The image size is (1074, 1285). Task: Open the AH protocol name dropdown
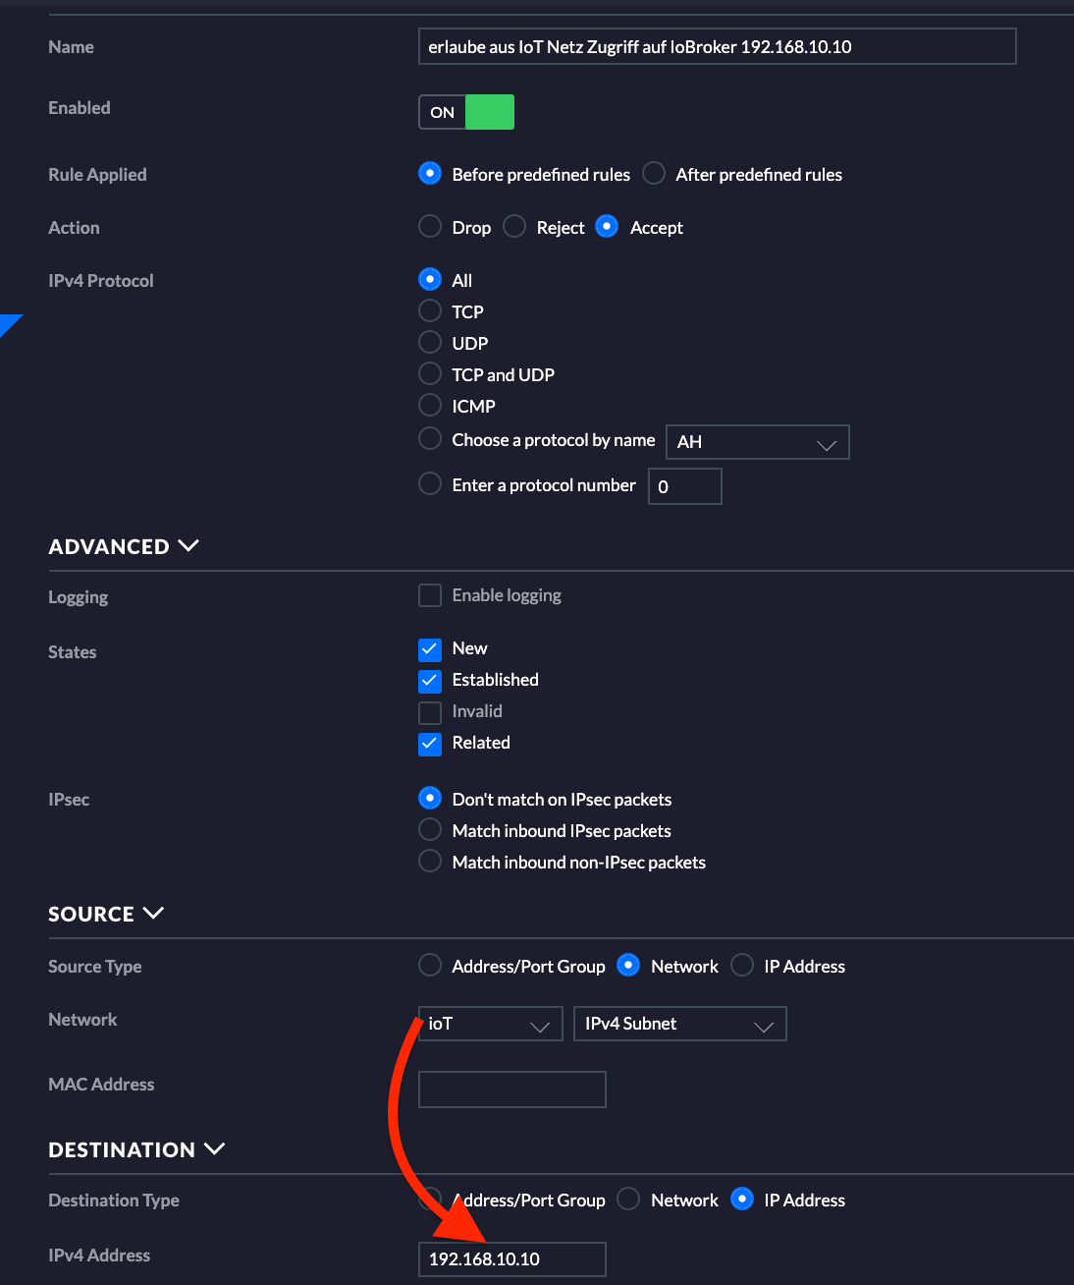click(758, 442)
